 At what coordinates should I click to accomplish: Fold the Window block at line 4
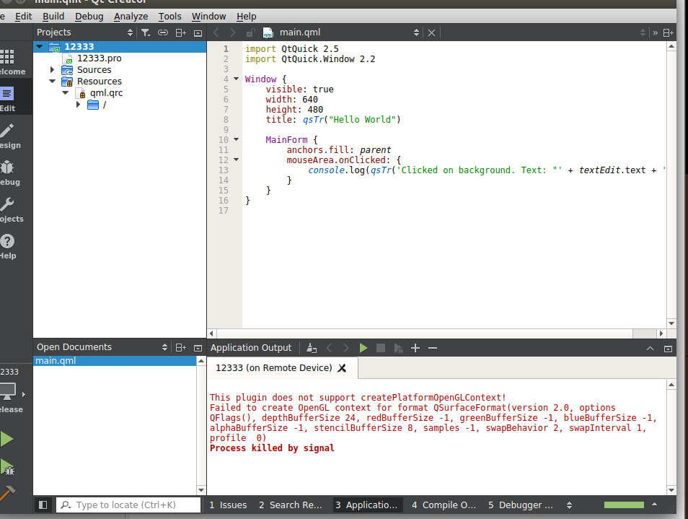click(236, 79)
